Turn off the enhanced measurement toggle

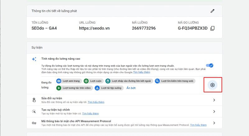tap(209, 65)
